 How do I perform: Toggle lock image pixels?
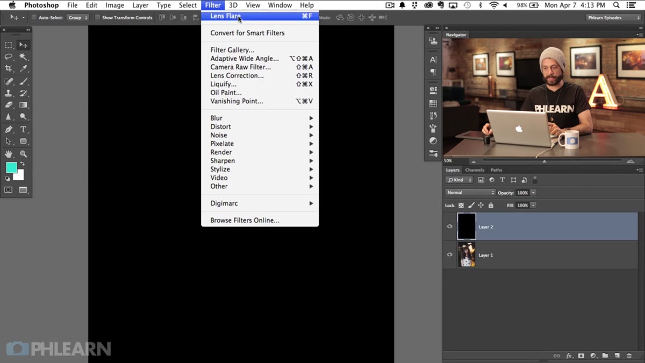tap(471, 205)
